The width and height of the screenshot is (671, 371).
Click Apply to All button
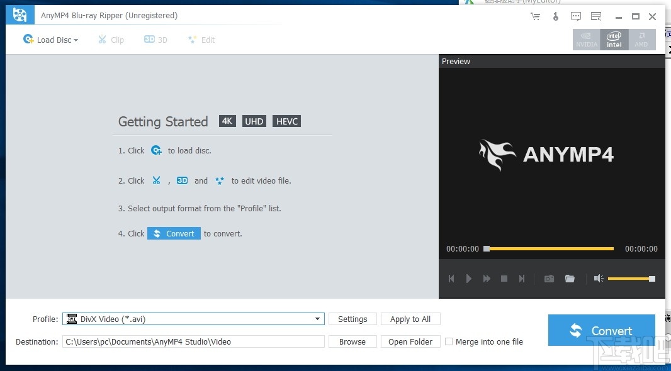[410, 319]
